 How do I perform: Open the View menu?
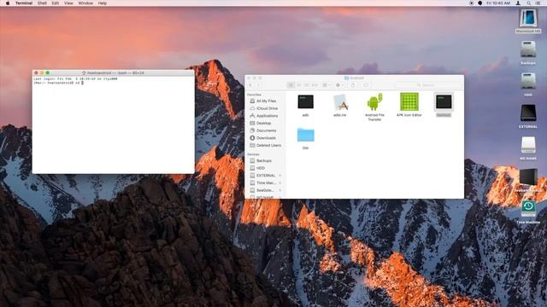coord(68,3)
